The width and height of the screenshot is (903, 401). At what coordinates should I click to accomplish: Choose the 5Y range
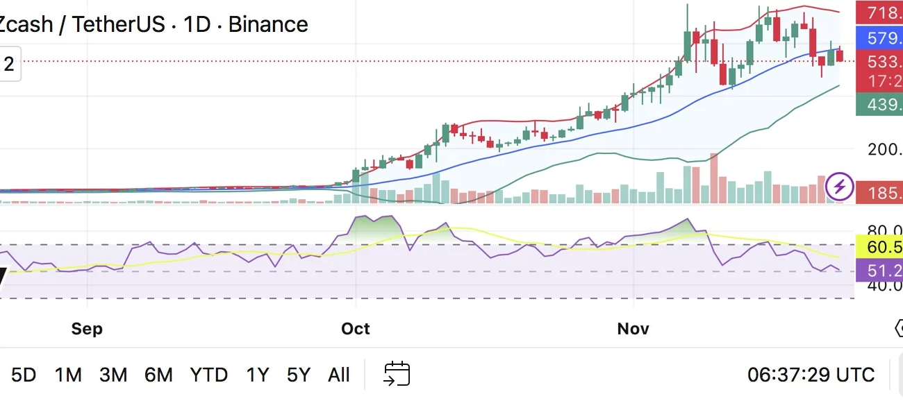298,375
